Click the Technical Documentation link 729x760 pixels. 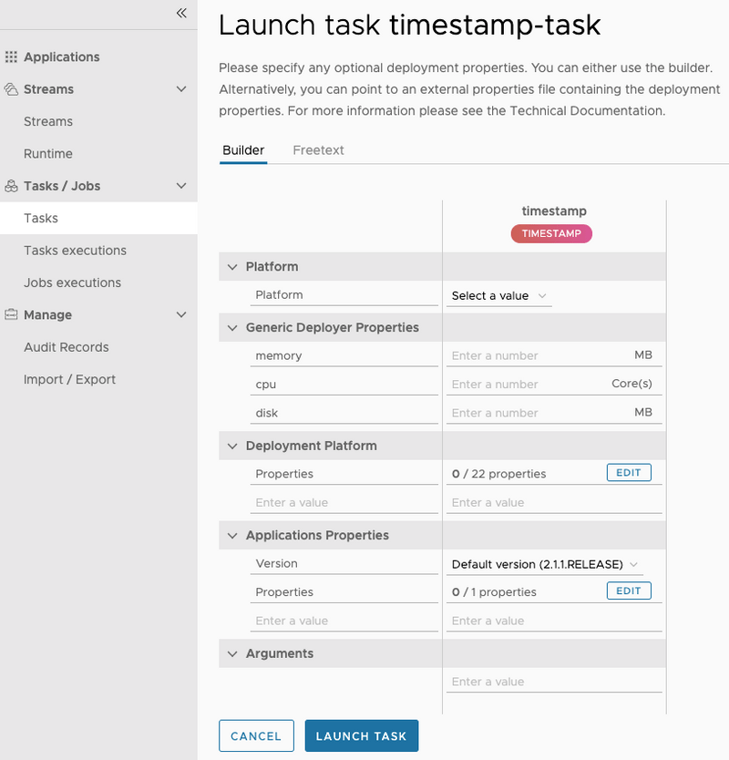tap(612, 110)
